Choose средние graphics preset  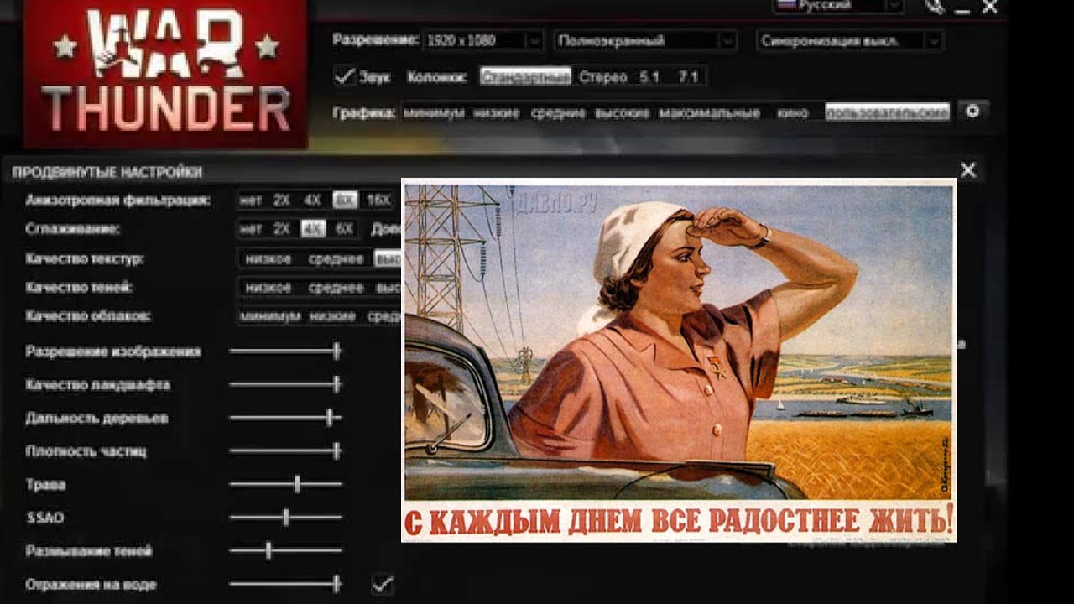(x=557, y=112)
